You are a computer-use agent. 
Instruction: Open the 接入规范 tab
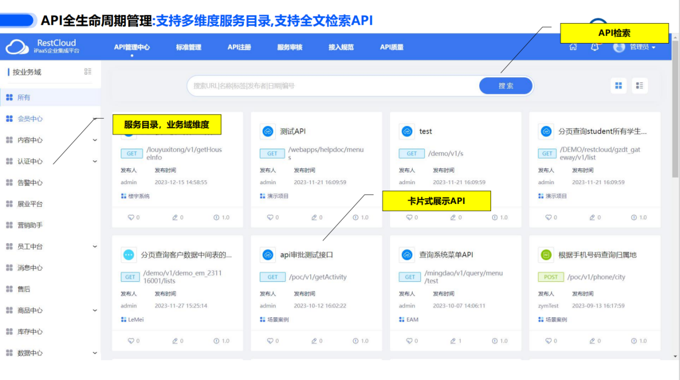(x=341, y=47)
